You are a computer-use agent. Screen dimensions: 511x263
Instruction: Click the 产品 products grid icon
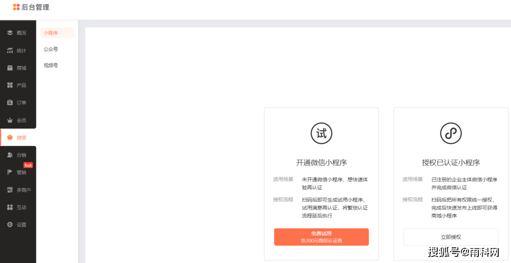(x=10, y=85)
